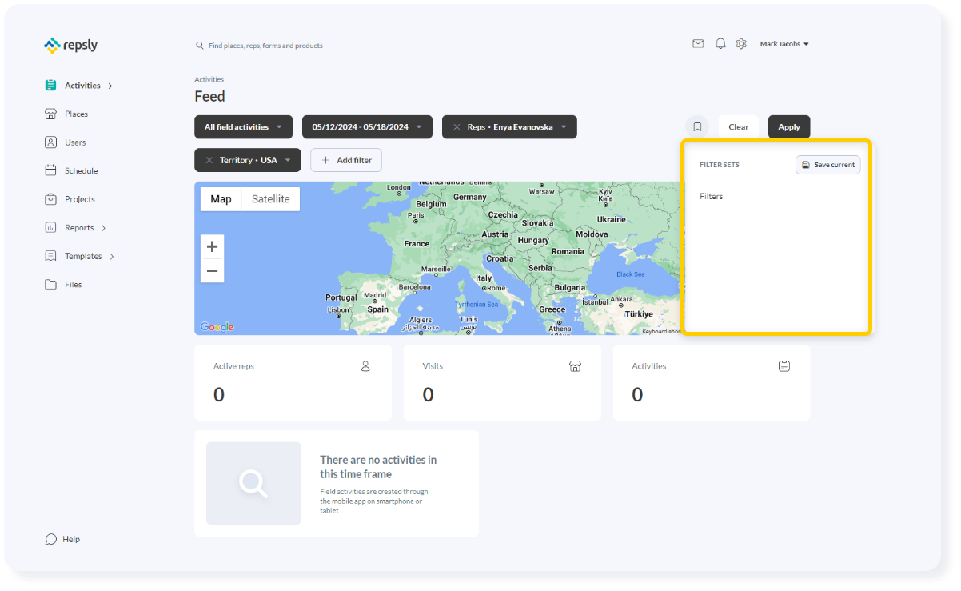Open the mail envelope icon
This screenshot has height=591, width=961.
click(698, 44)
